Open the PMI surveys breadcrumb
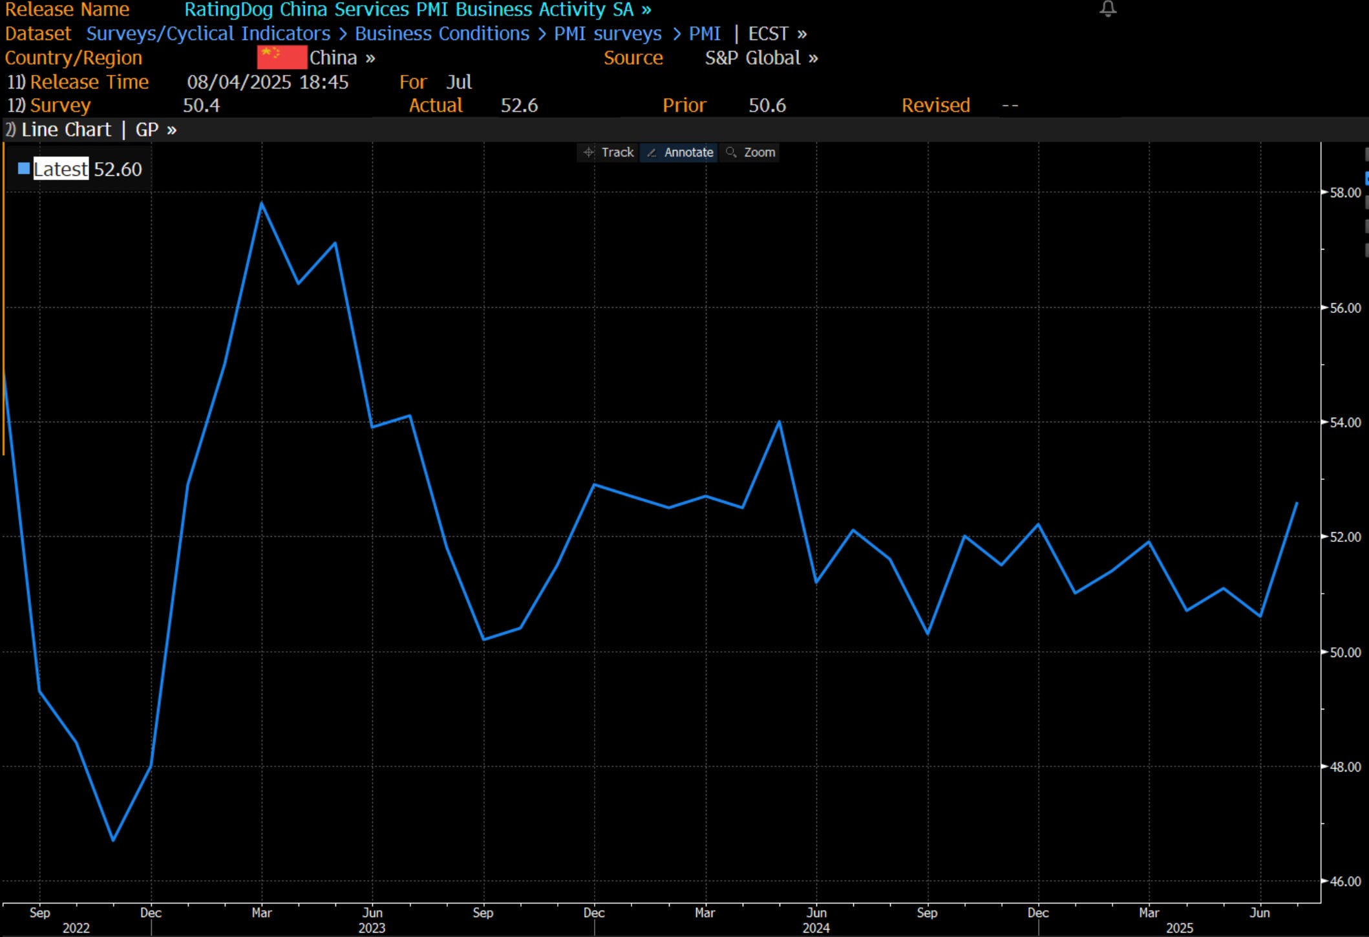 point(608,34)
